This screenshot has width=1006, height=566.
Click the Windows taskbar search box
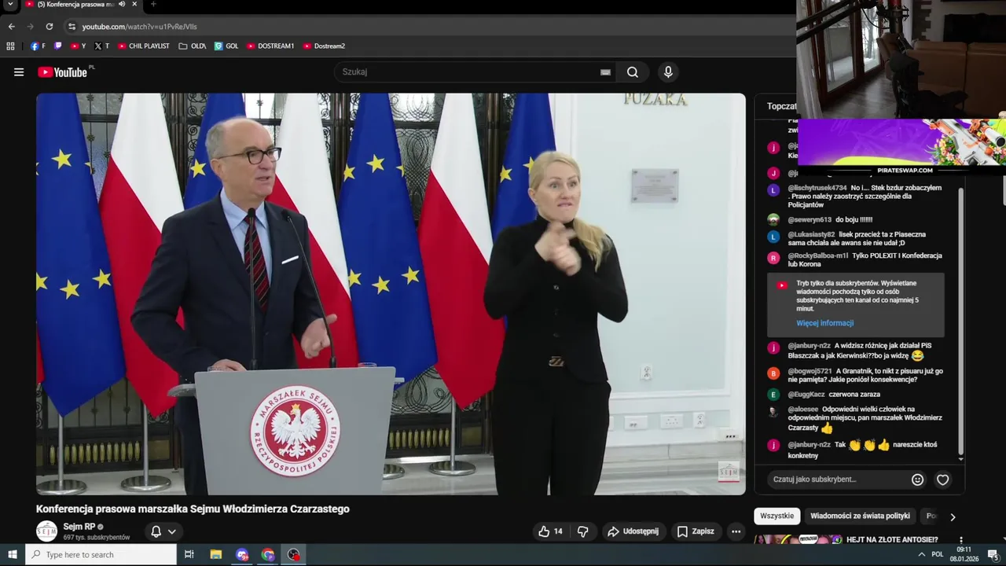pos(101,555)
